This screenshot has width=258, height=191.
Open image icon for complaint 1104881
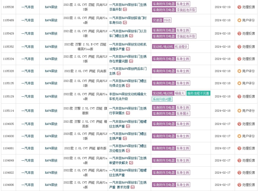(128, 151)
